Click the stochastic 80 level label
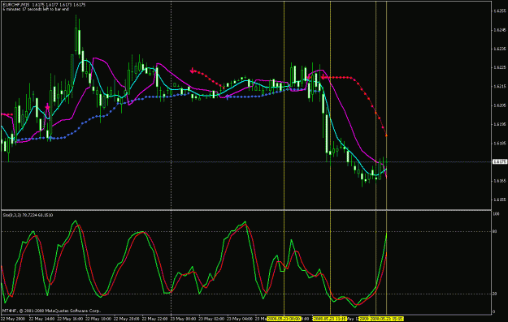The height and width of the screenshot is (322, 508). [495, 231]
